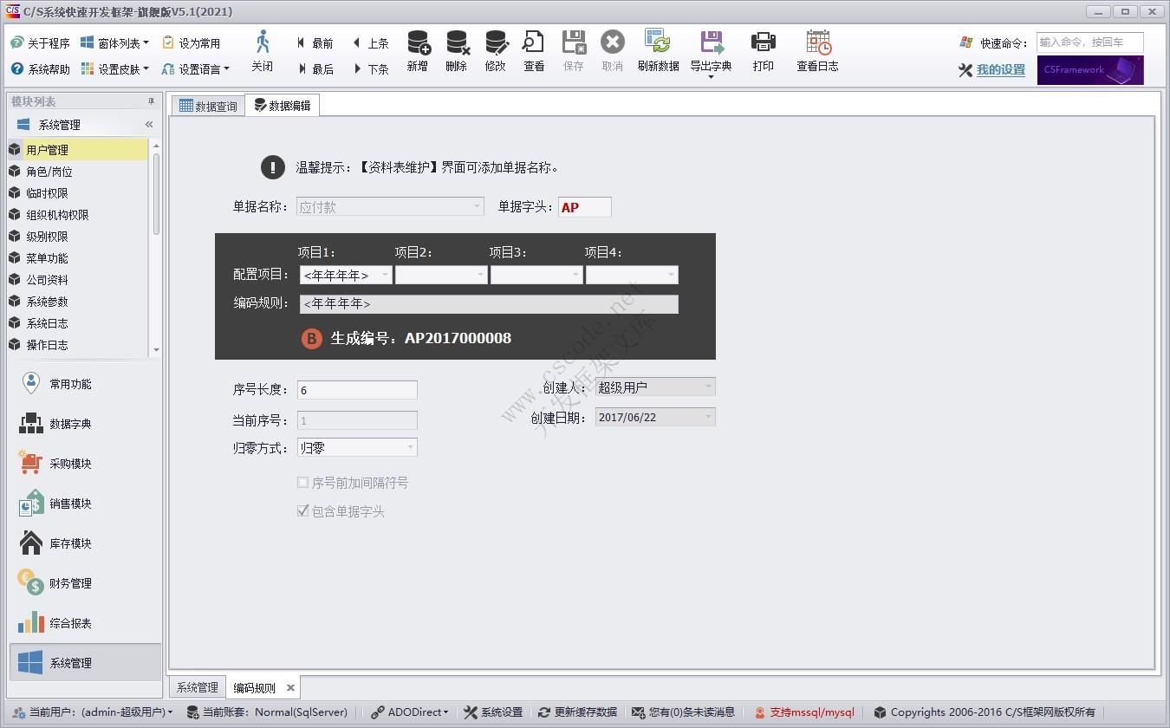Collapse the 系统管理 panel with the chevron

pos(148,124)
